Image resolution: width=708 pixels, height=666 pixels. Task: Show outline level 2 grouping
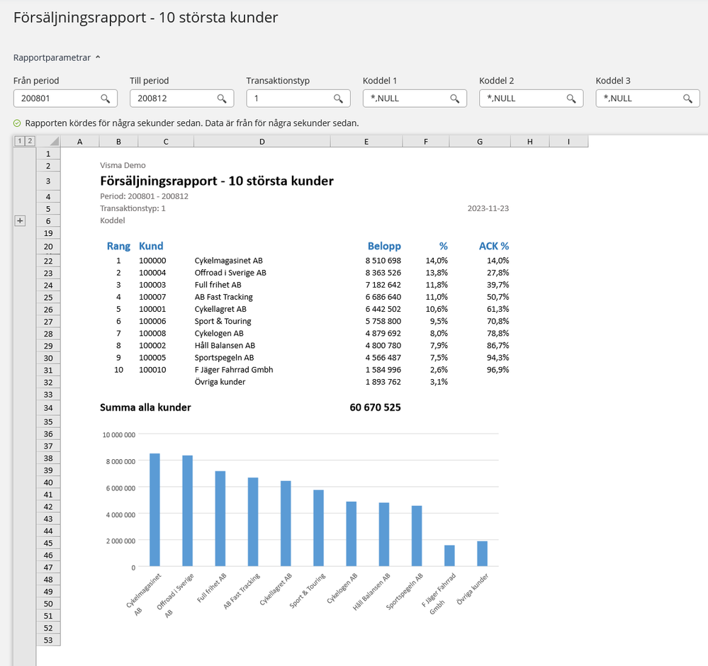[30, 141]
